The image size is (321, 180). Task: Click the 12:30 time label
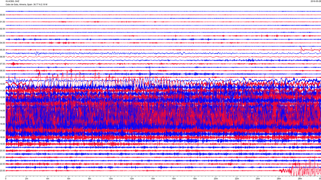tap(2, 97)
